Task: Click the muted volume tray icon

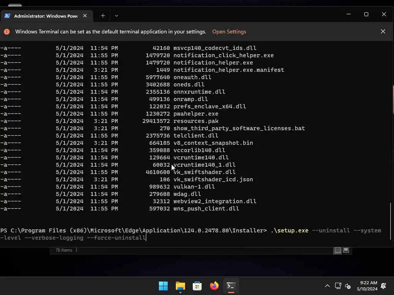Action: pos(348,286)
